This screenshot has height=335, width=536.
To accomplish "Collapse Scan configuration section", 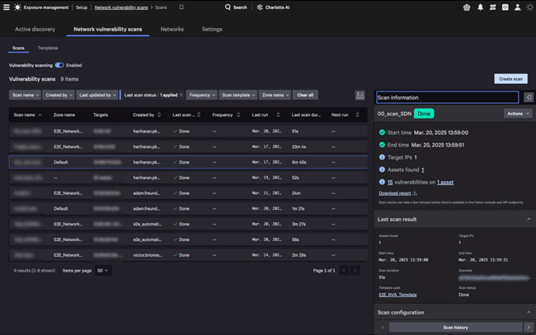I will (x=529, y=313).
